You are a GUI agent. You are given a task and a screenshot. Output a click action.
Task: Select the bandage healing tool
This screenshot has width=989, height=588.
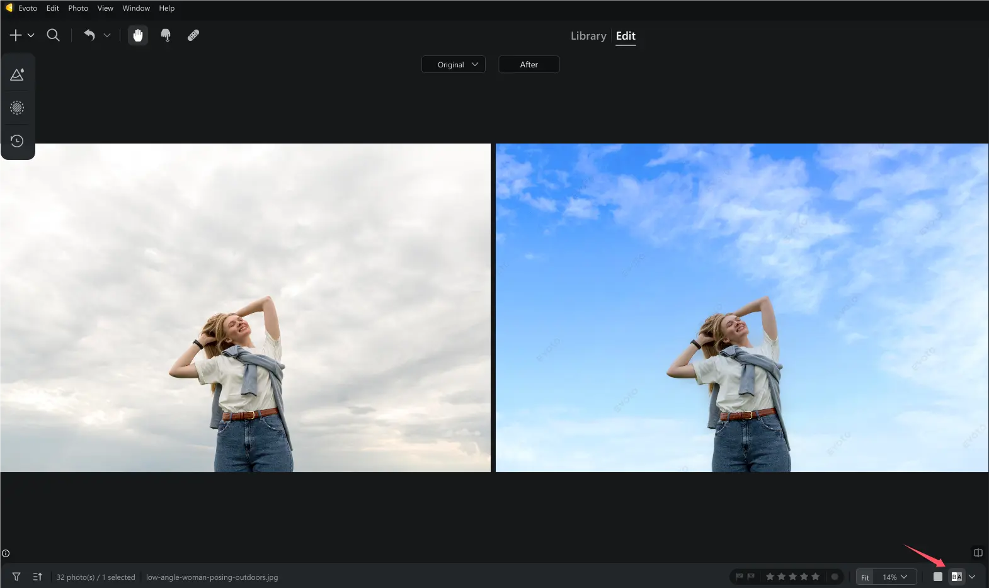(x=193, y=35)
